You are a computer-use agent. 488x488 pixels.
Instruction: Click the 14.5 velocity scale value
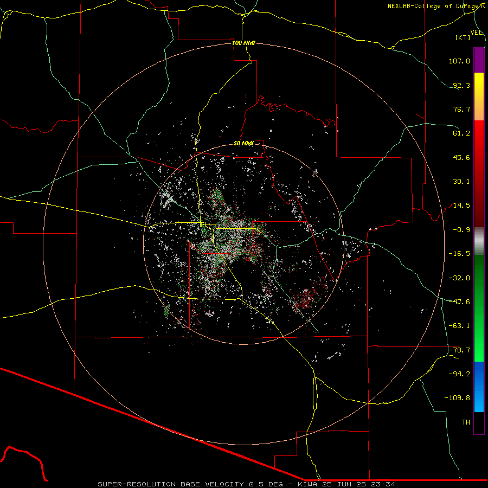(x=461, y=206)
